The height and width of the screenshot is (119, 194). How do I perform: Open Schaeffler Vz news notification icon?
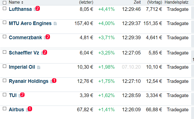click(44, 52)
